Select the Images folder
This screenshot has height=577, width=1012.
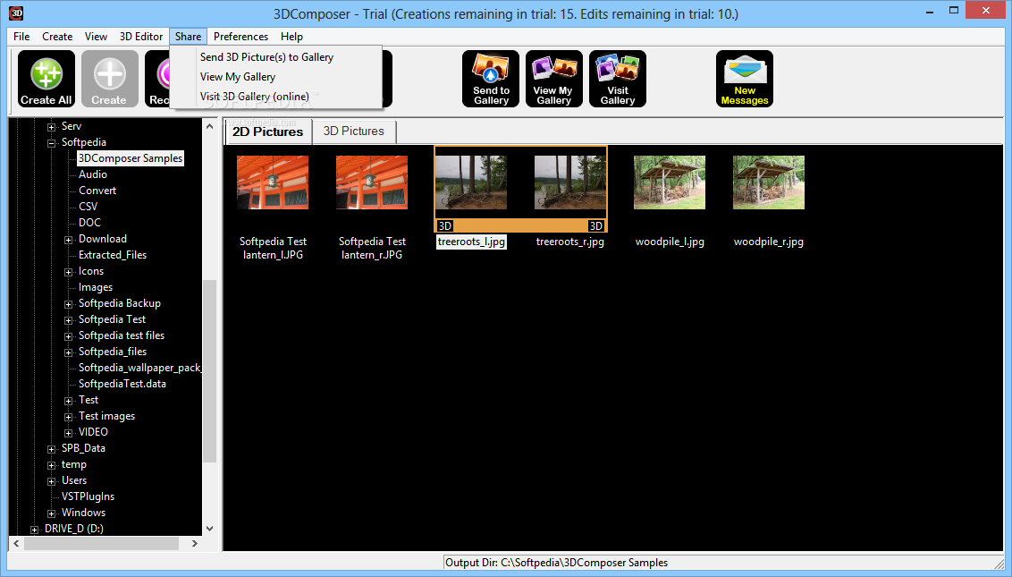pos(96,287)
